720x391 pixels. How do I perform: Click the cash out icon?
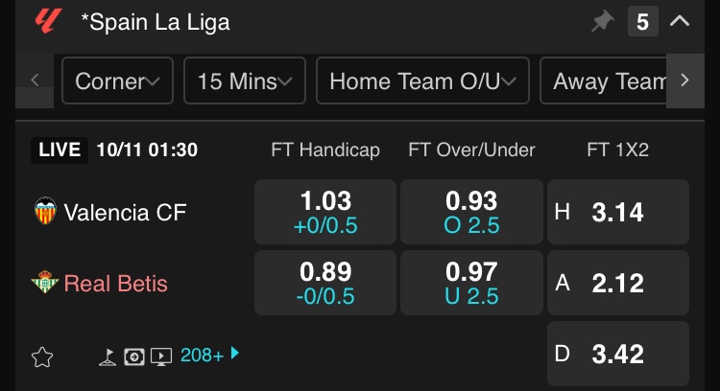[x=135, y=356]
